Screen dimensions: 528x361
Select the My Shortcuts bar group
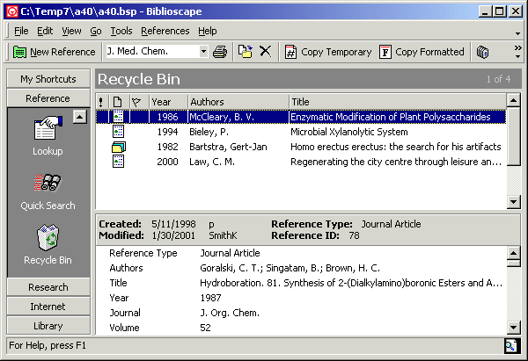[48, 79]
